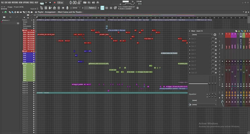250x134 pixels.
Task: Collapse the Track 1 group arrow
Action: point(32,20)
